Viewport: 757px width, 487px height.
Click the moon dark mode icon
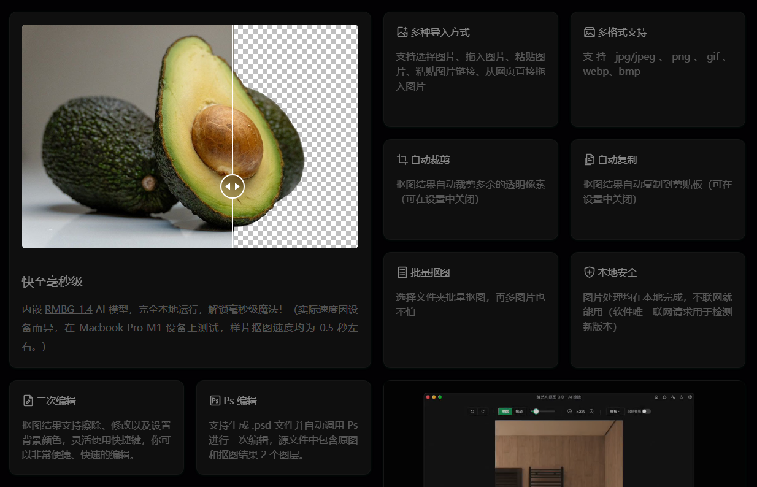(x=681, y=397)
